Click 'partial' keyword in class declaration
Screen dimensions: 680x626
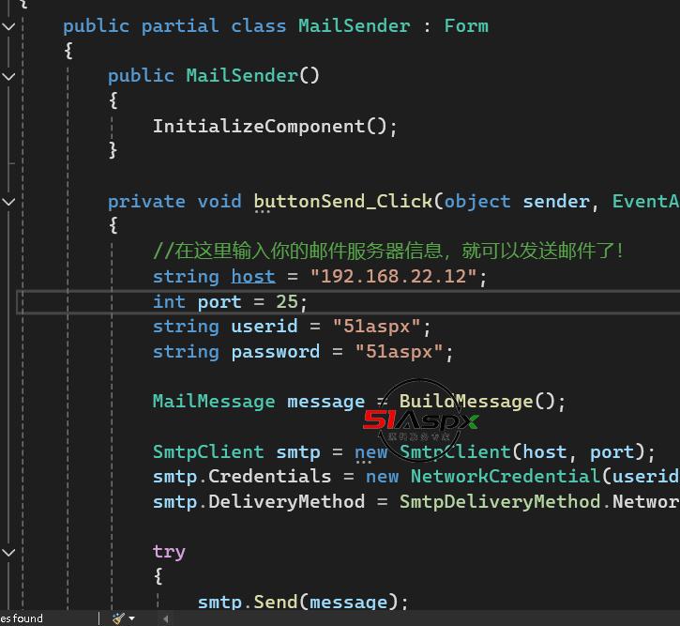click(x=180, y=26)
